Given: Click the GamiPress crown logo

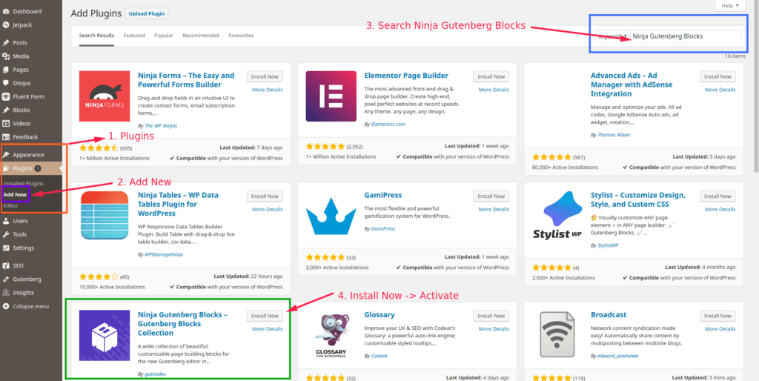Looking at the screenshot, I should tap(331, 216).
